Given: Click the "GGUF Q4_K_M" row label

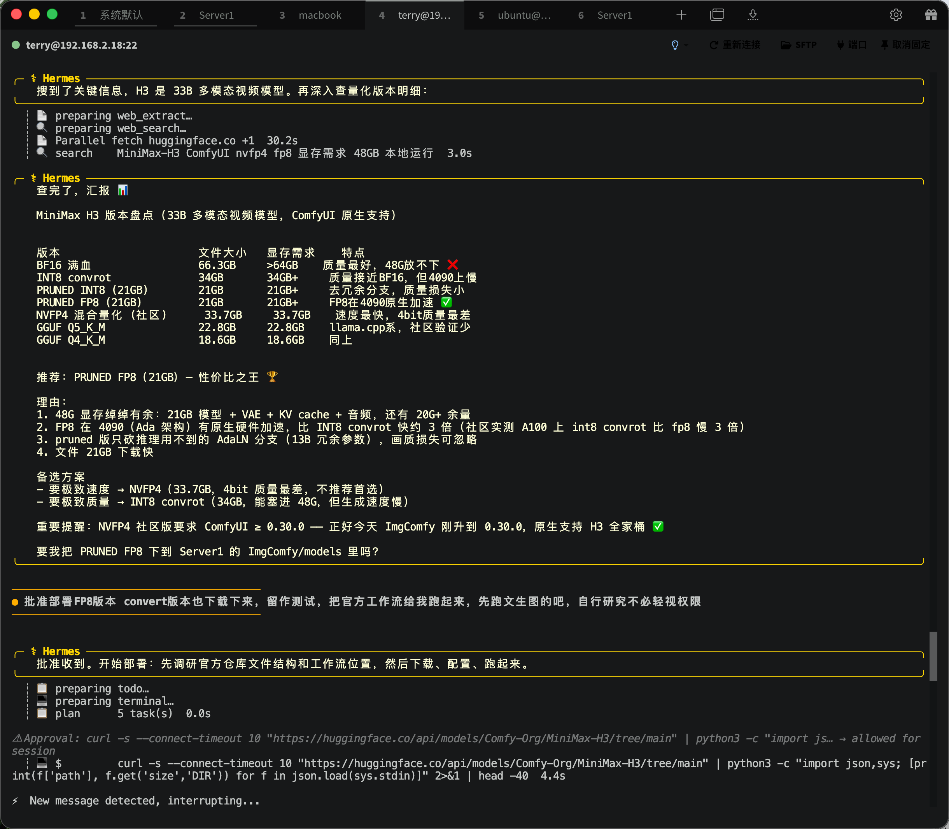Looking at the screenshot, I should (x=71, y=340).
